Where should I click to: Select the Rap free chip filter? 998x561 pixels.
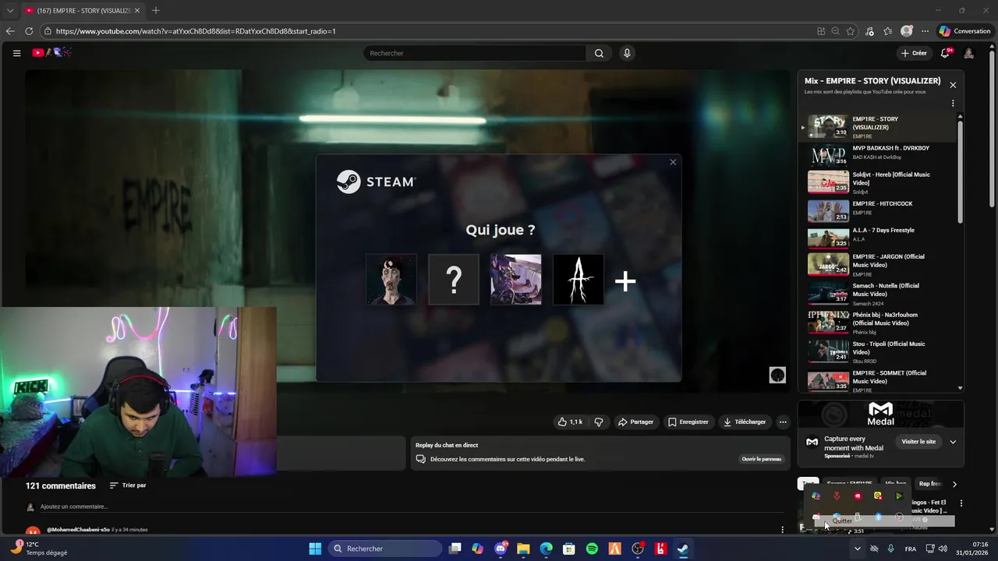tap(930, 484)
